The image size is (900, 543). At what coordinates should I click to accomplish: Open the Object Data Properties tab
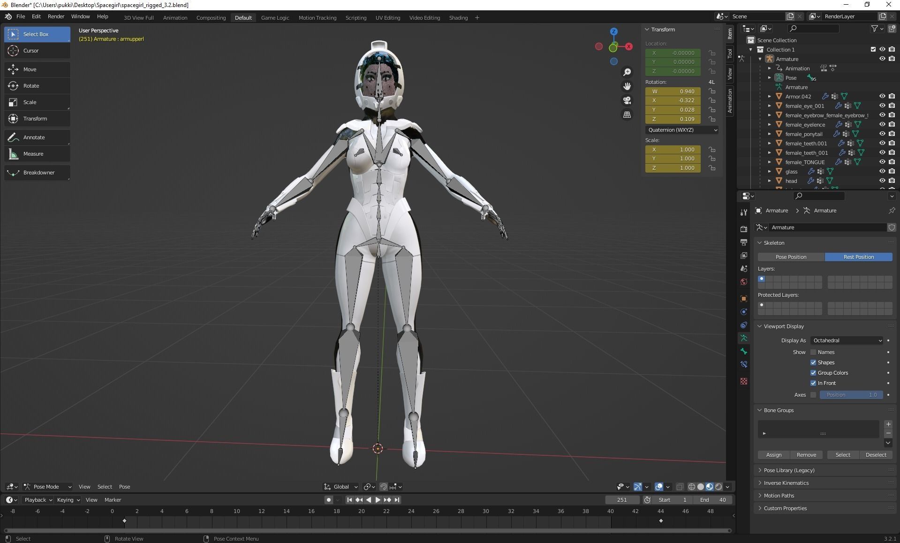click(x=743, y=338)
